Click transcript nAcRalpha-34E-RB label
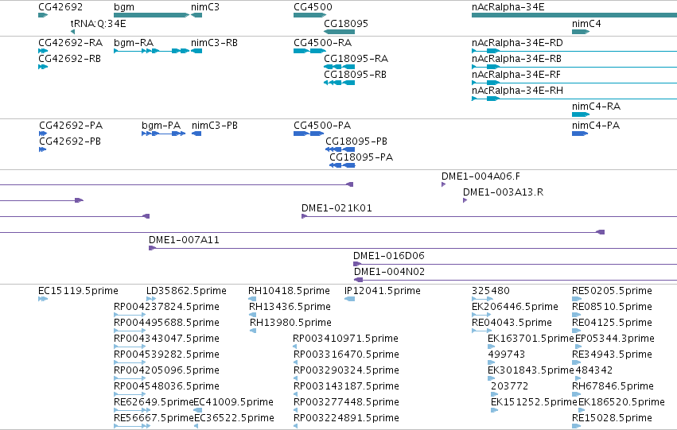 [x=516, y=59]
